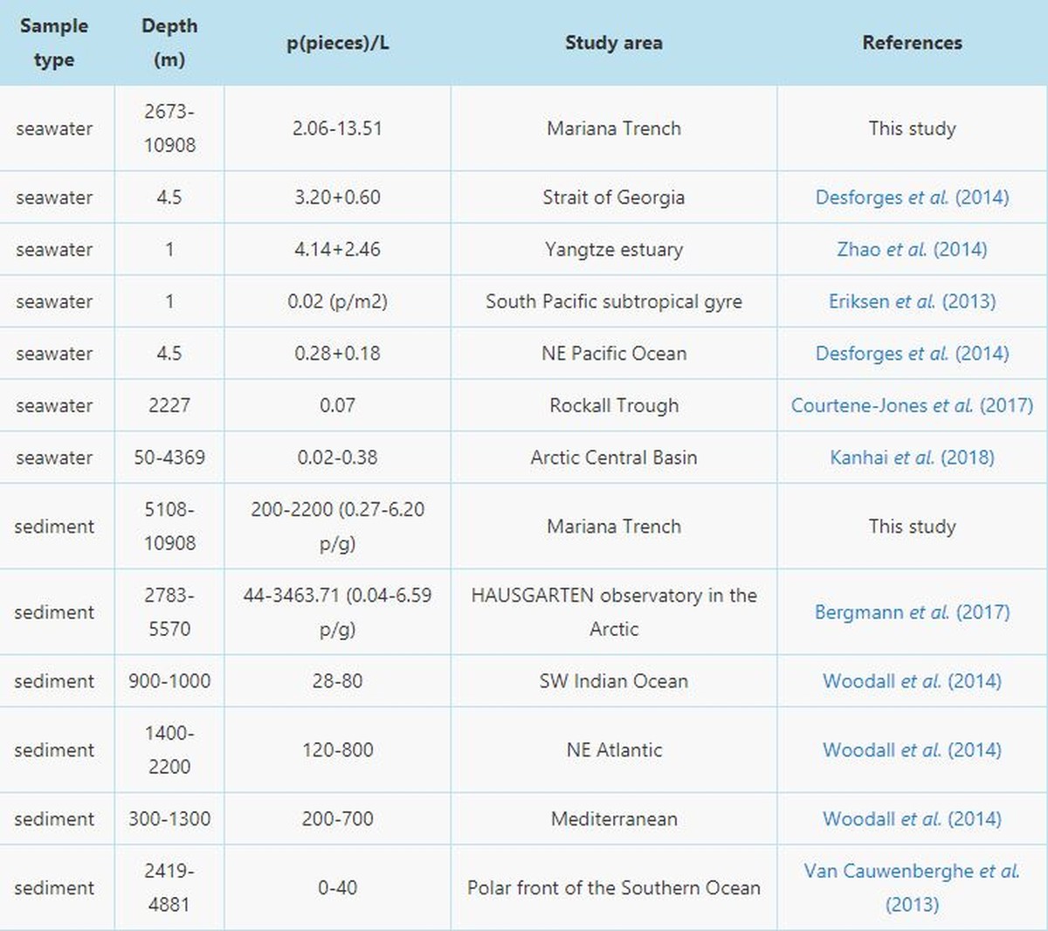The height and width of the screenshot is (931, 1048).
Task: Select the "SW Indian Ocean" study area cell
Action: click(614, 681)
